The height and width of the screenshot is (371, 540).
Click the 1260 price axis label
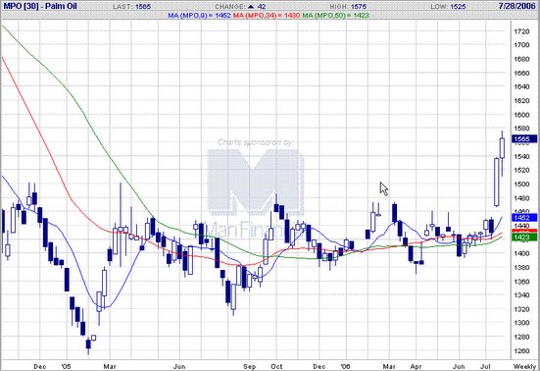pos(521,351)
